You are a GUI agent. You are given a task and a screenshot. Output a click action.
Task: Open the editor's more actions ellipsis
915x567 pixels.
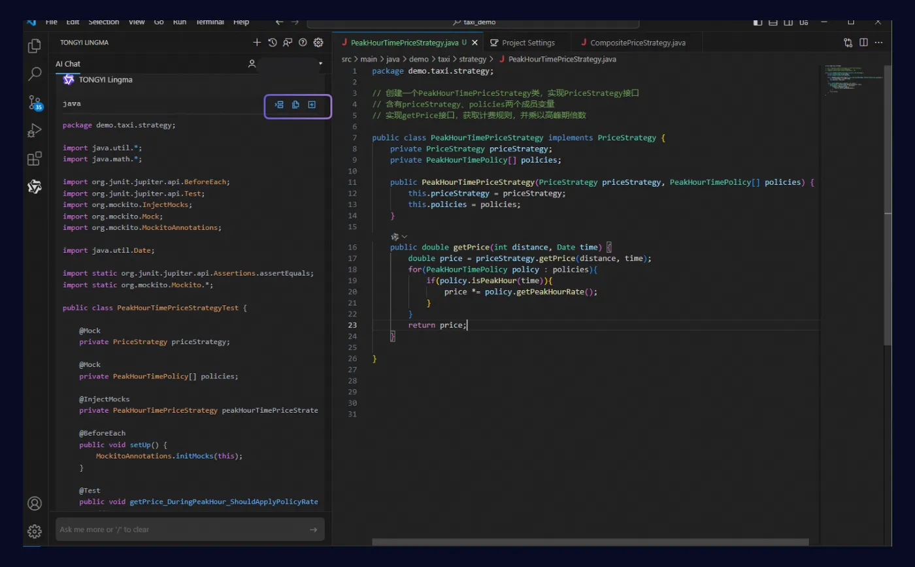[879, 42]
